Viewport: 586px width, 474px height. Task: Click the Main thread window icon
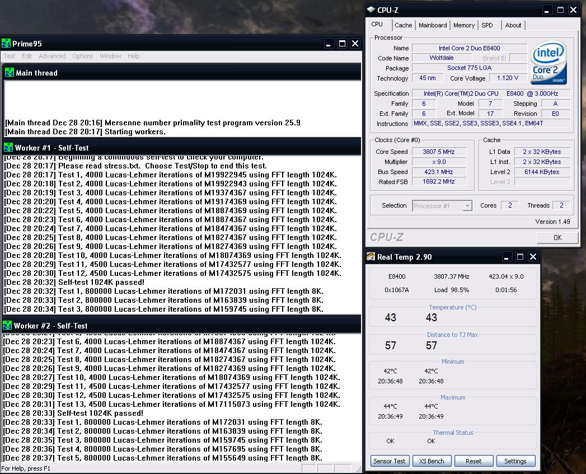coord(9,73)
